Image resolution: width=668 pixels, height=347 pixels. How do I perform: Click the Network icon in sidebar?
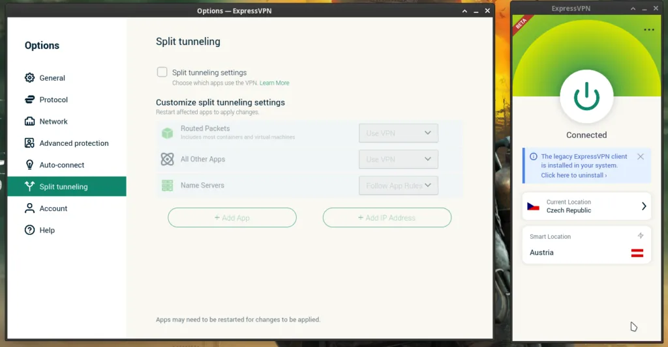[29, 122]
